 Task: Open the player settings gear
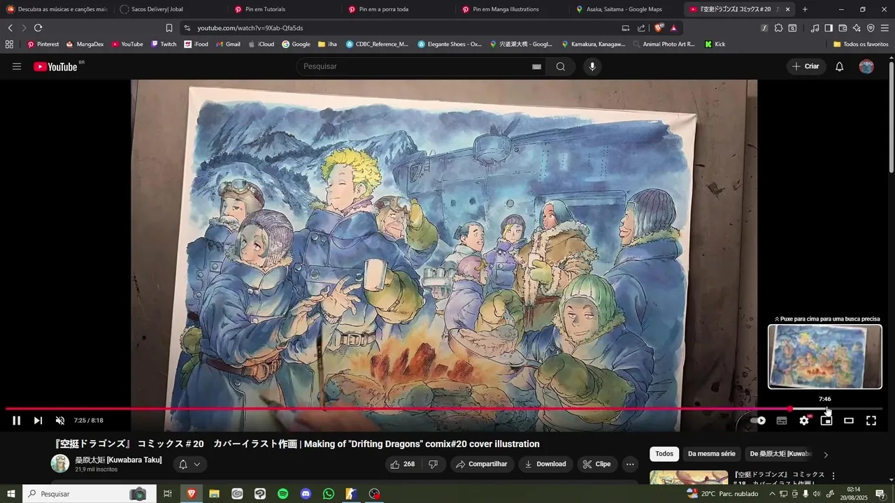coord(804,421)
